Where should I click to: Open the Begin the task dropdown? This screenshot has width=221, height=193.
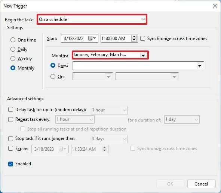[92, 19]
